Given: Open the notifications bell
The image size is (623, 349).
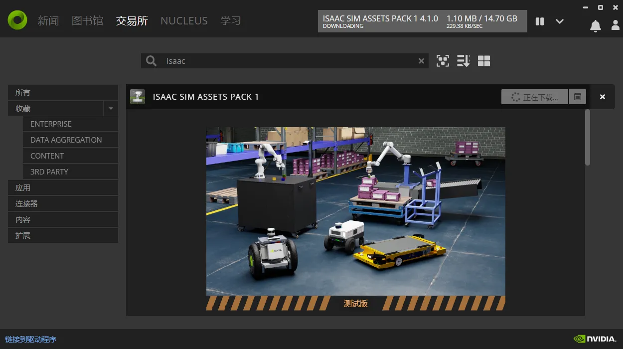Looking at the screenshot, I should (x=595, y=26).
